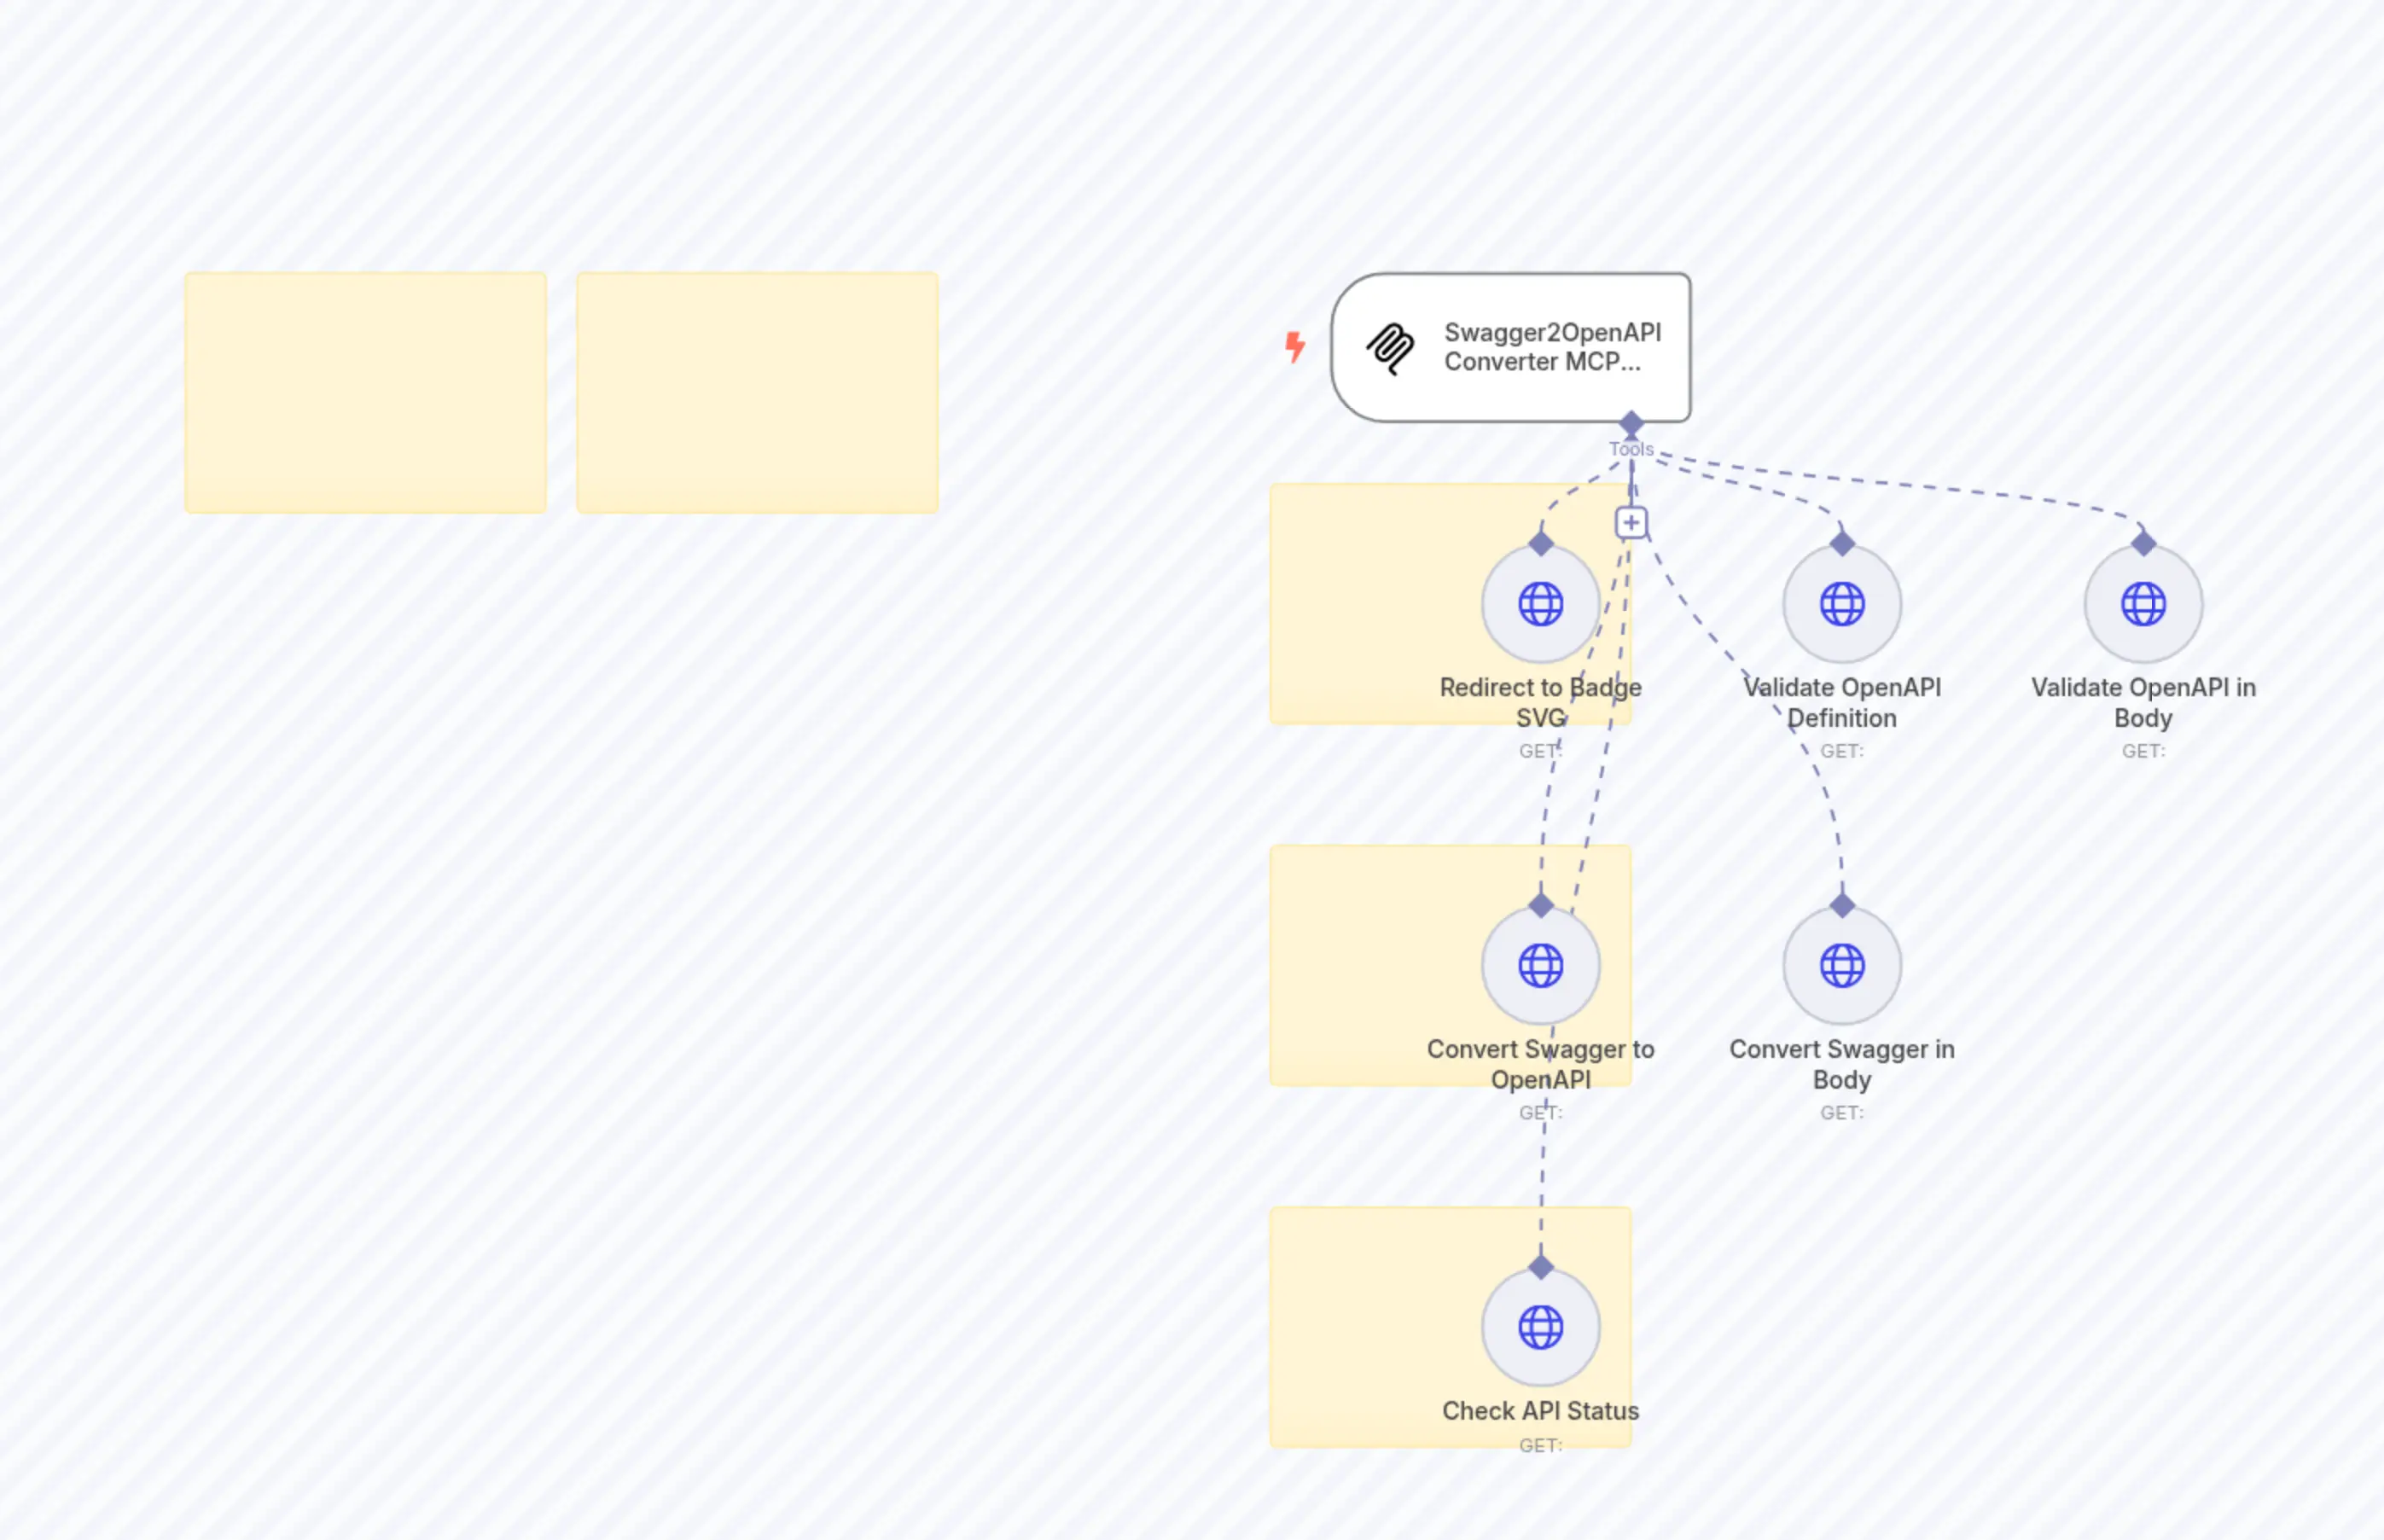Click the GET label under Validate OpenAPI Definition

coord(1841,751)
